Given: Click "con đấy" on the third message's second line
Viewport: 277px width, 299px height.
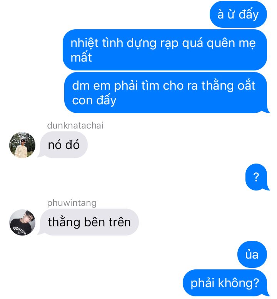Looking at the screenshot, I should (94, 100).
